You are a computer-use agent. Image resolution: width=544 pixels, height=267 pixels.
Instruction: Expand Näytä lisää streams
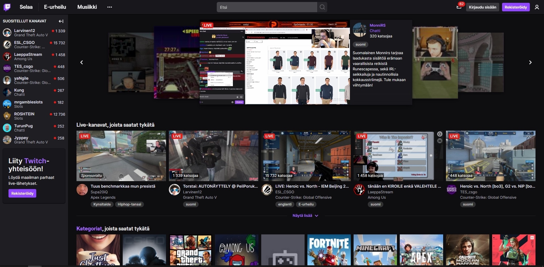305,216
